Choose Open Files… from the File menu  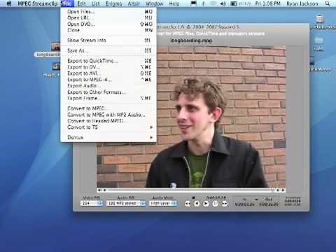coord(108,11)
